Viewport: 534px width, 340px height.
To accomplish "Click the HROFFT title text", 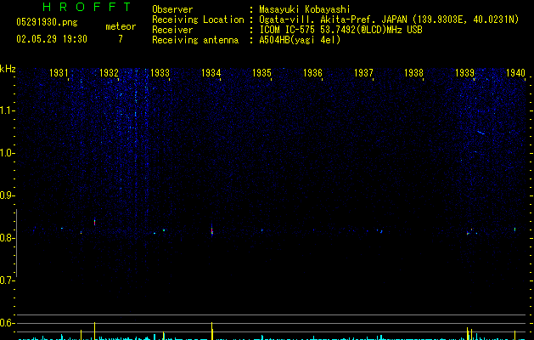I will pyautogui.click(x=87, y=7).
